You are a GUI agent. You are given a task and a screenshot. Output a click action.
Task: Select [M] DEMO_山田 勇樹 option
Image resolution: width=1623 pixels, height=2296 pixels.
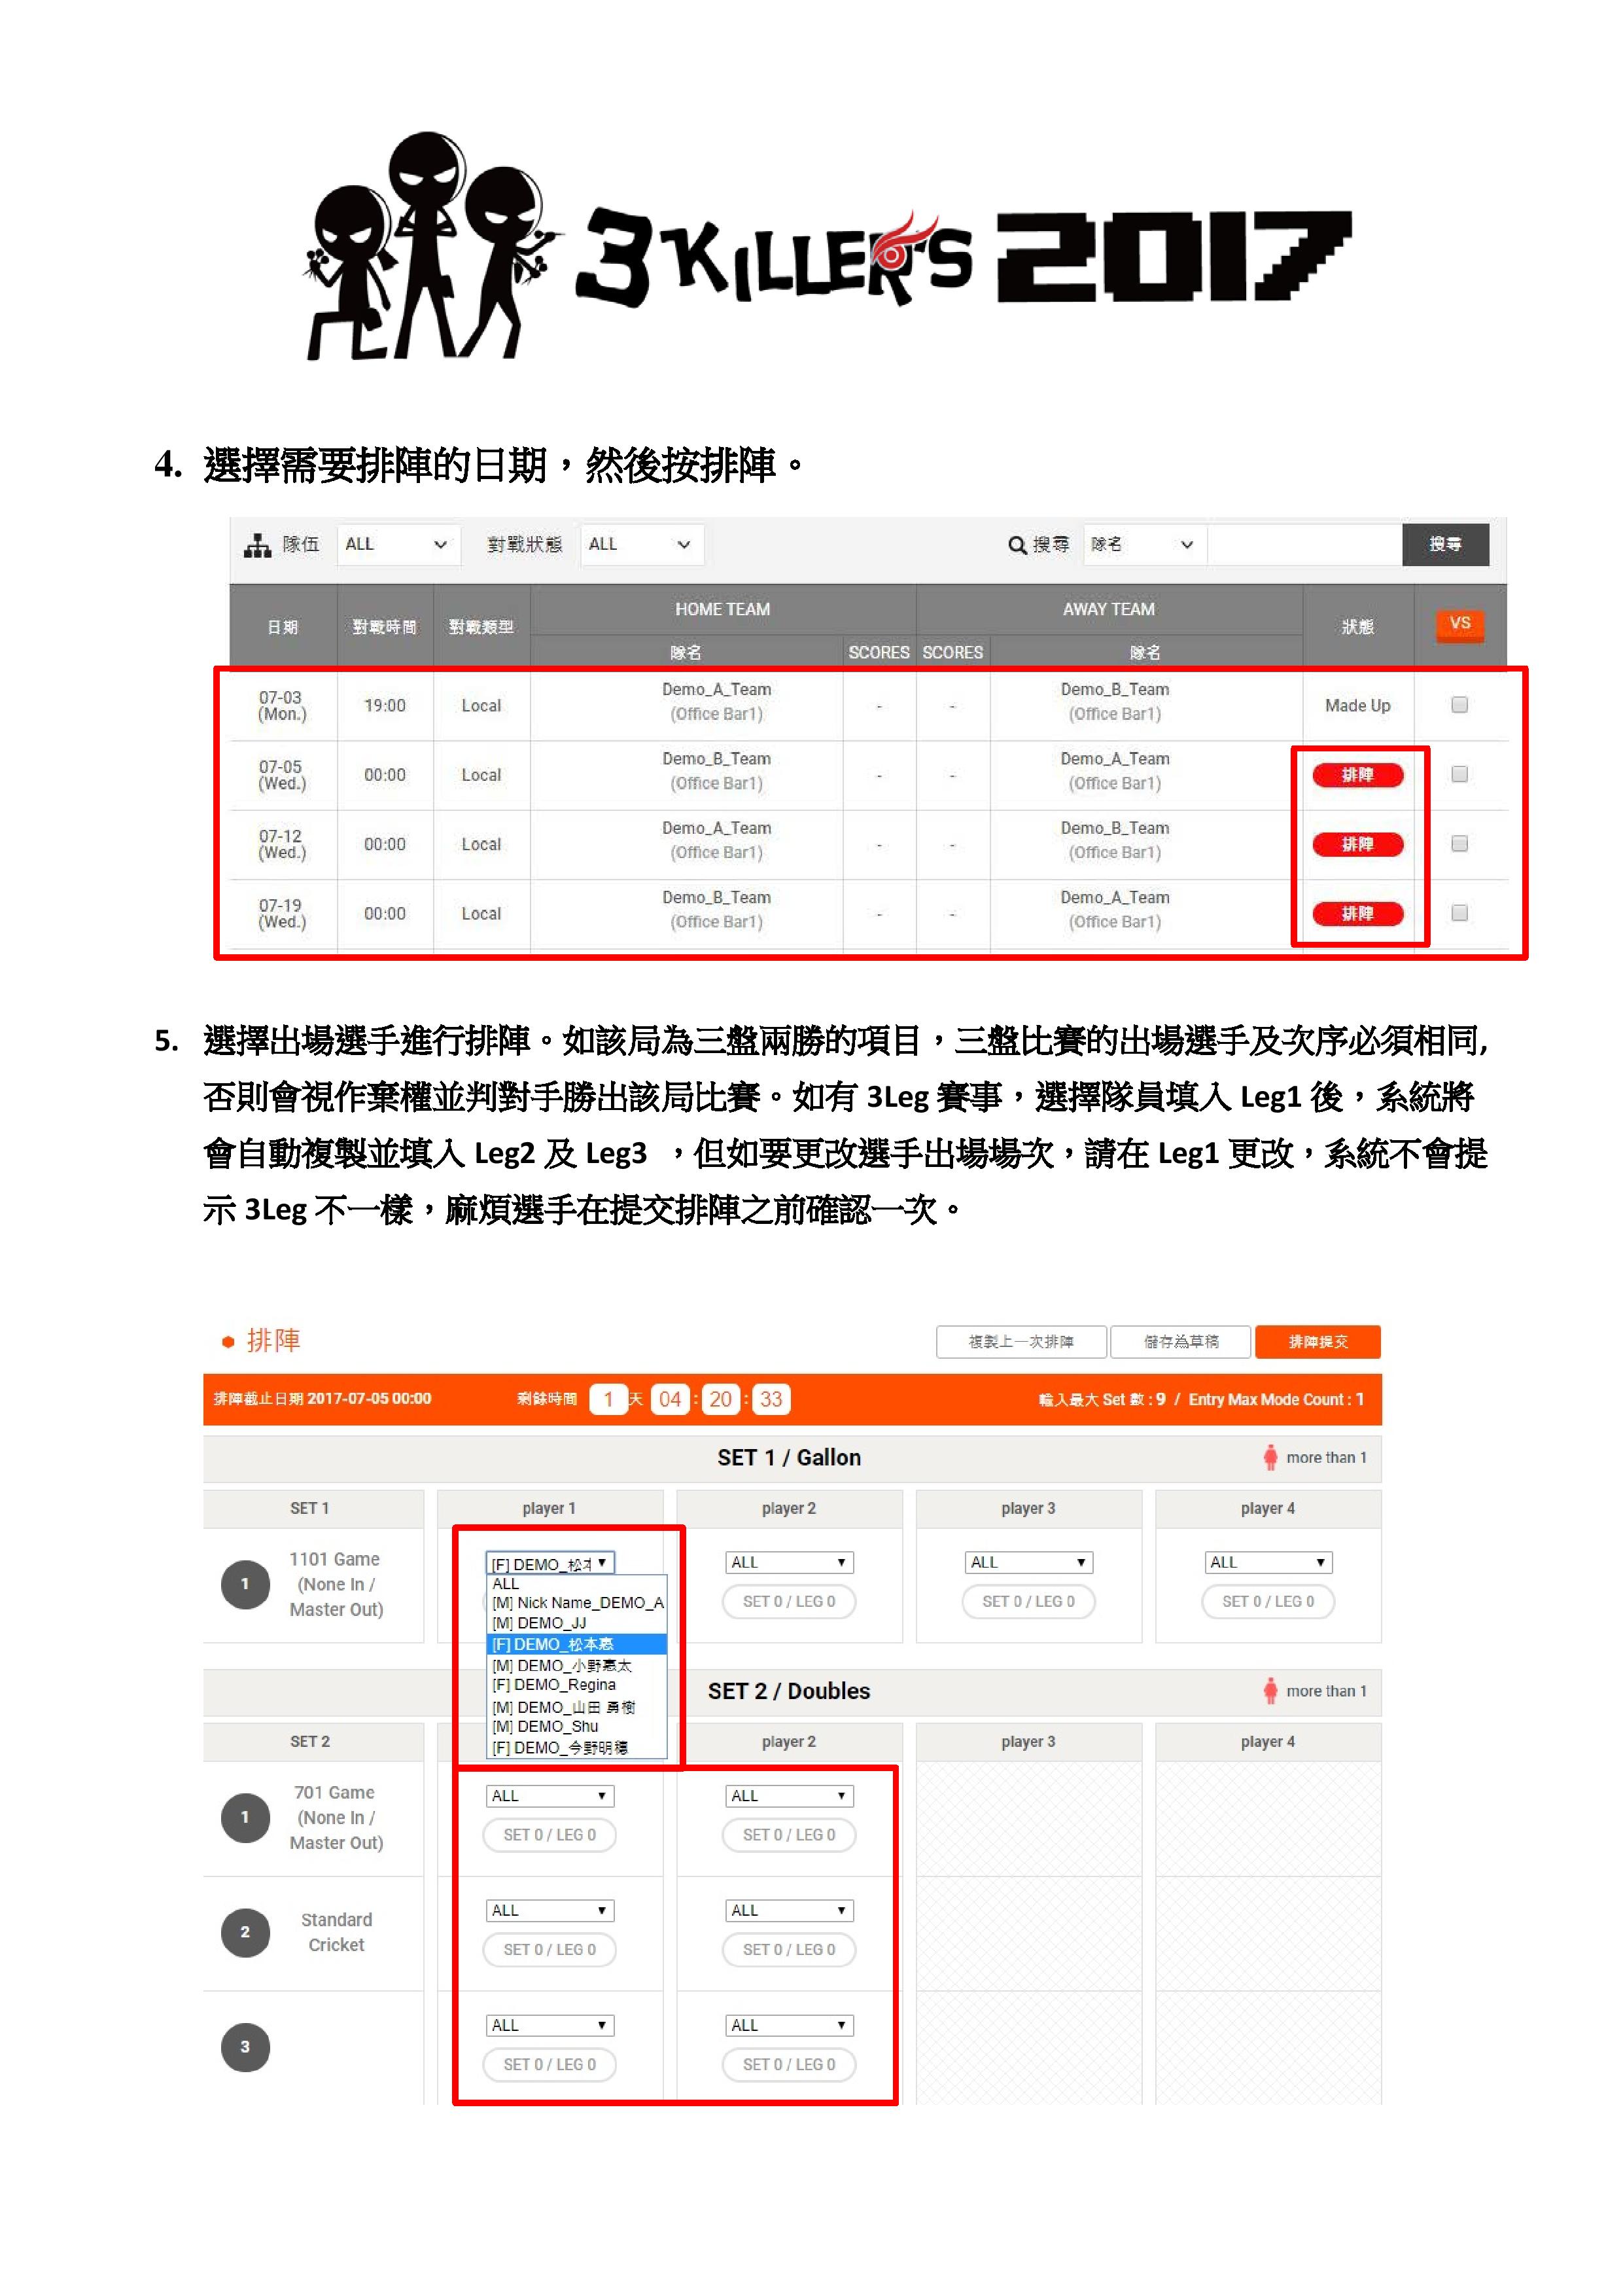576,1707
